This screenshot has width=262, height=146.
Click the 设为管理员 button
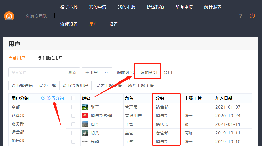click(x=22, y=86)
